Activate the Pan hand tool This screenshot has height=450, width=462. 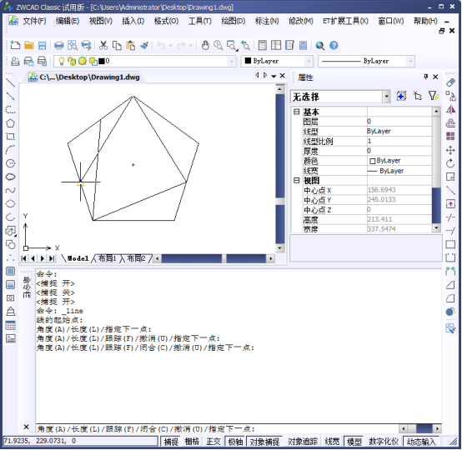point(205,45)
